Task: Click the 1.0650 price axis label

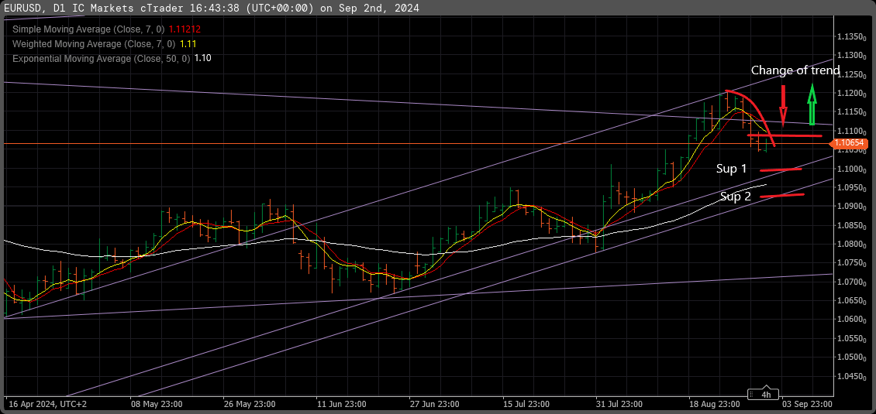Action: (x=850, y=301)
